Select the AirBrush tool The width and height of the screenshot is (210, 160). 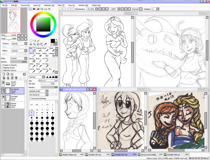tap(39, 50)
